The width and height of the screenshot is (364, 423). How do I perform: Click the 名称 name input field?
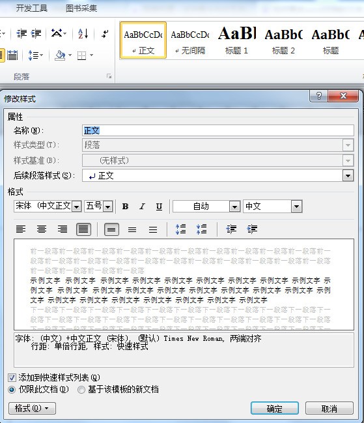(x=218, y=130)
